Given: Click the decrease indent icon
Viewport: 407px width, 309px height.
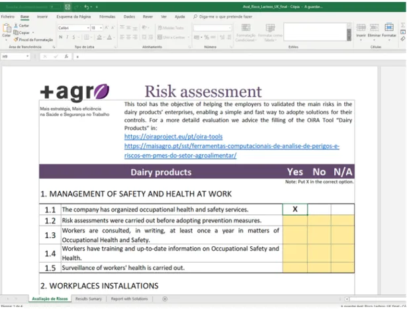Looking at the screenshot, I should [x=144, y=37].
